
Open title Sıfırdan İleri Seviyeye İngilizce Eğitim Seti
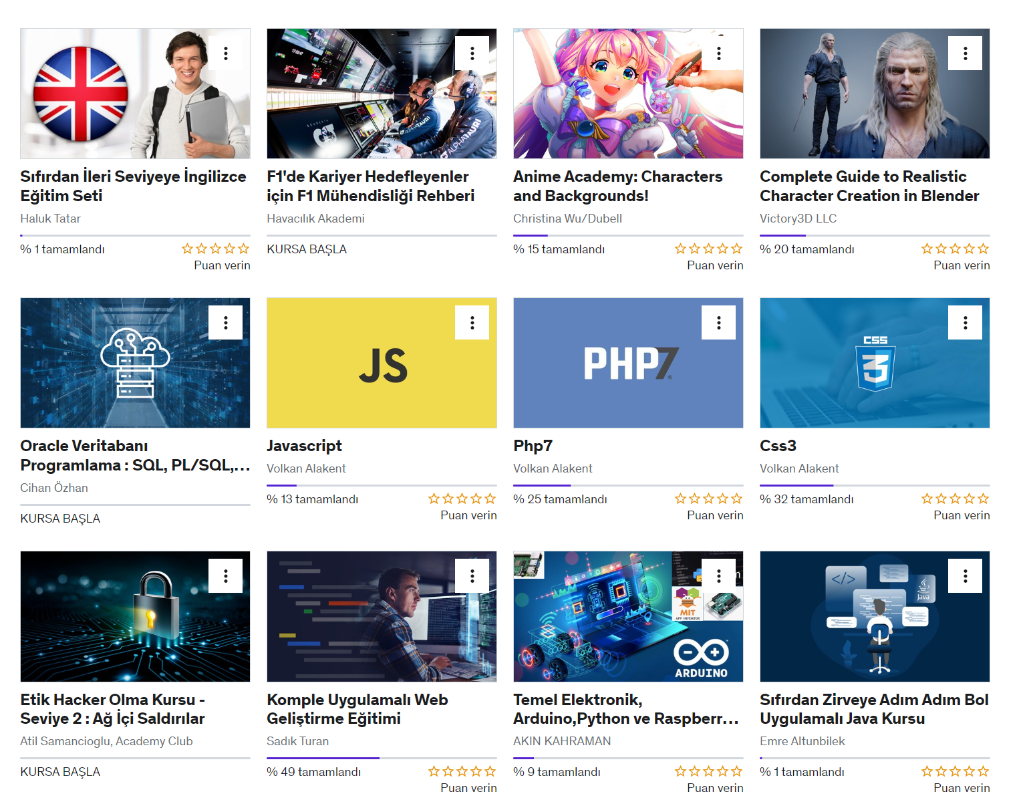[x=134, y=186]
